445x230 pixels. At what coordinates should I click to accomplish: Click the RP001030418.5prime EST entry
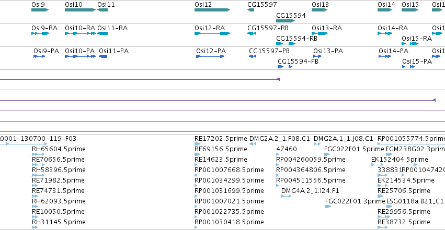point(230,222)
